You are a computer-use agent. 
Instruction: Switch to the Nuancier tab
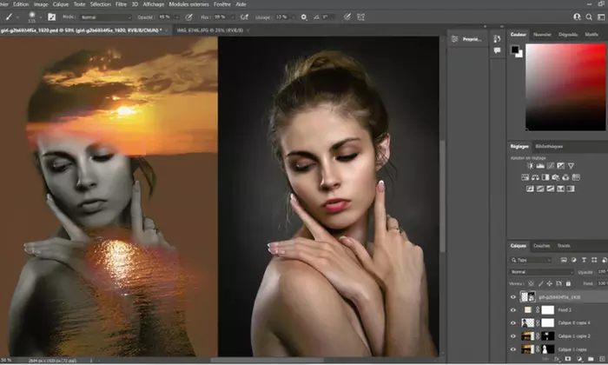542,35
